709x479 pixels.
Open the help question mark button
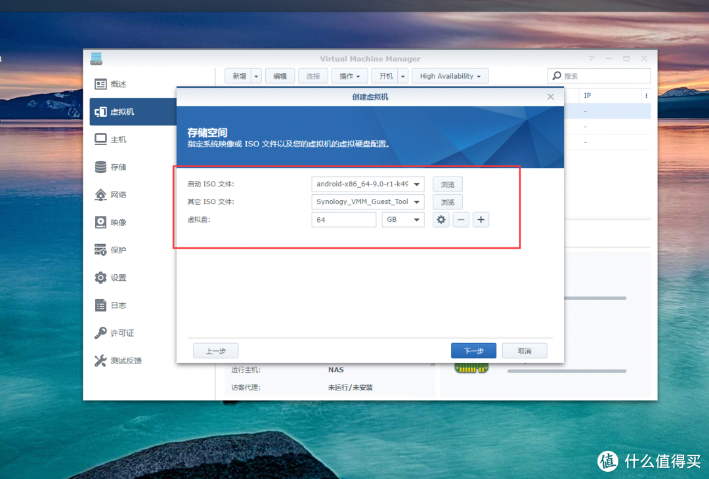(x=591, y=58)
